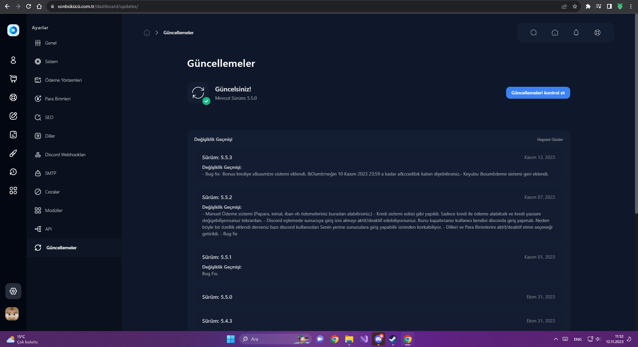The image size is (638, 347).
Task: Select Güncellemeler in settings sidebar
Action: tap(74, 248)
